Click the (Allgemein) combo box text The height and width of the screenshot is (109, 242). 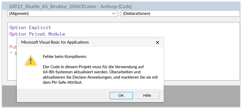19,14
